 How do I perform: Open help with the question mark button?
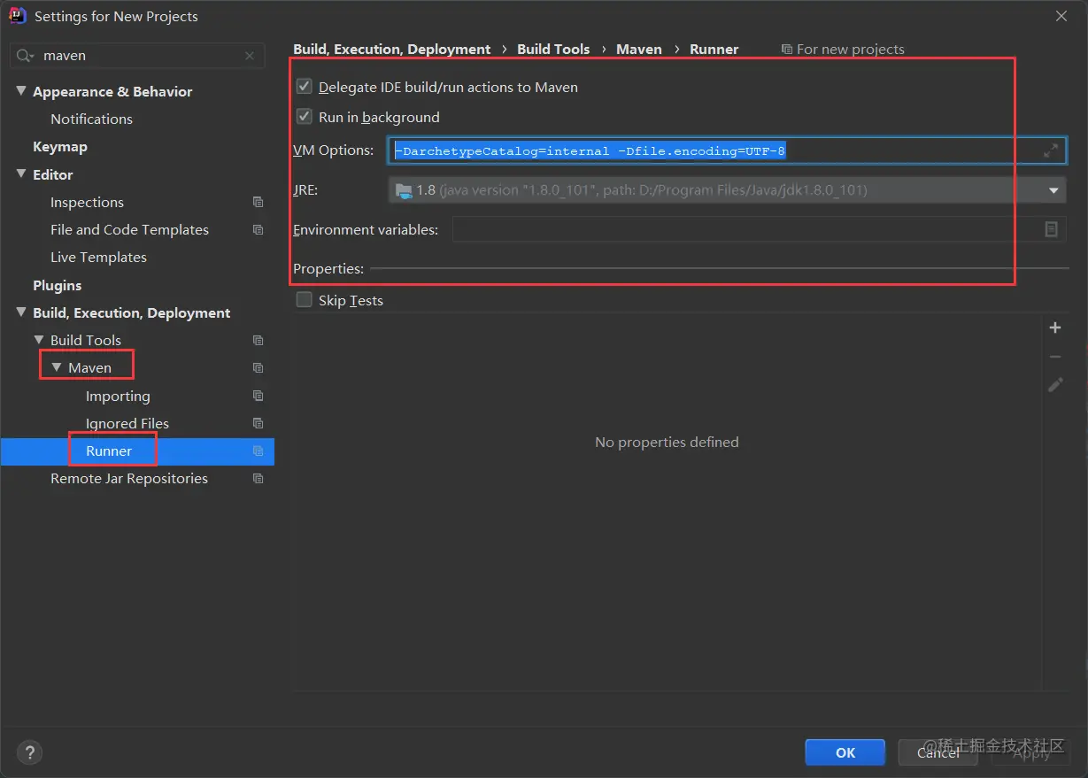point(29,753)
